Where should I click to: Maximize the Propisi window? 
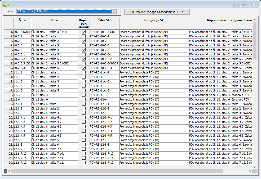[x=245, y=5]
